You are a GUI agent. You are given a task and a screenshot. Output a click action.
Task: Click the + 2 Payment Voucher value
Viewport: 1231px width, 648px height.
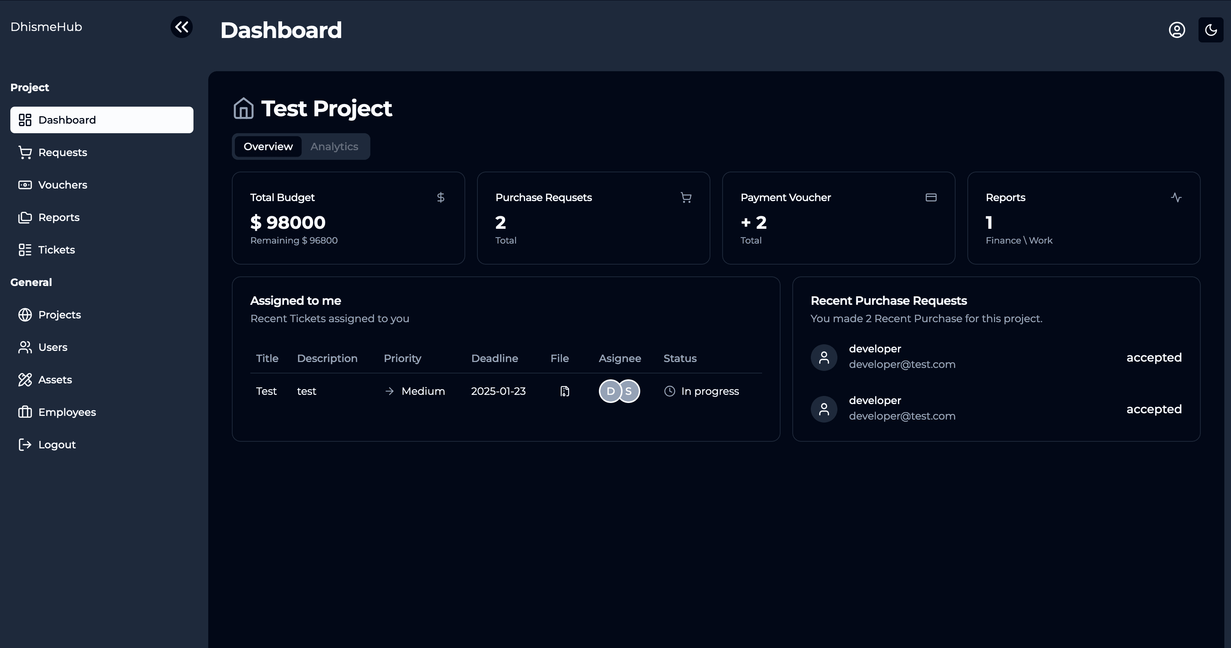coord(754,223)
